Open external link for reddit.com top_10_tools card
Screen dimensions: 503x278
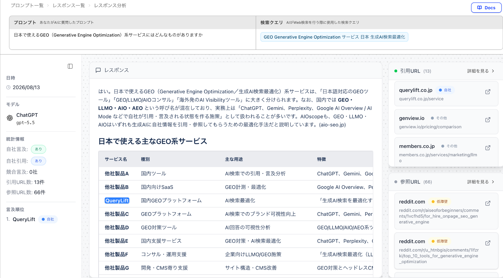[x=488, y=243]
